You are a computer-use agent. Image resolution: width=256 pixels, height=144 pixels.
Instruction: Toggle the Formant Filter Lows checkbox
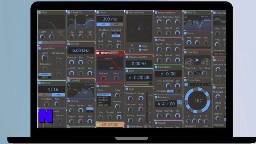[x=140, y=46]
